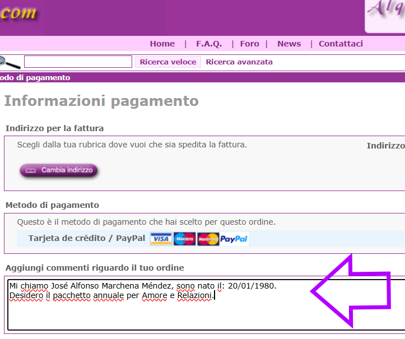The width and height of the screenshot is (405, 339).
Task: Select the Maestro card icon
Action: click(x=184, y=239)
